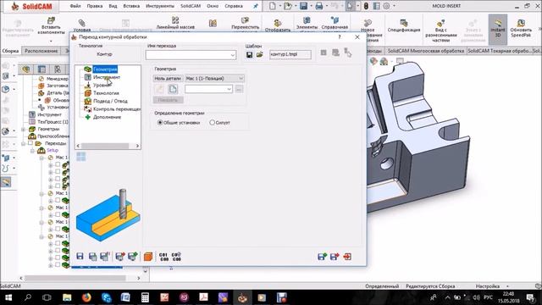The image size is (542, 305).
Task: Click the Instant 3D ribbon button
Action: (x=497, y=29)
